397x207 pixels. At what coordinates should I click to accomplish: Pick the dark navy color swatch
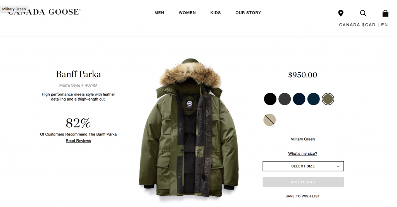point(299,99)
